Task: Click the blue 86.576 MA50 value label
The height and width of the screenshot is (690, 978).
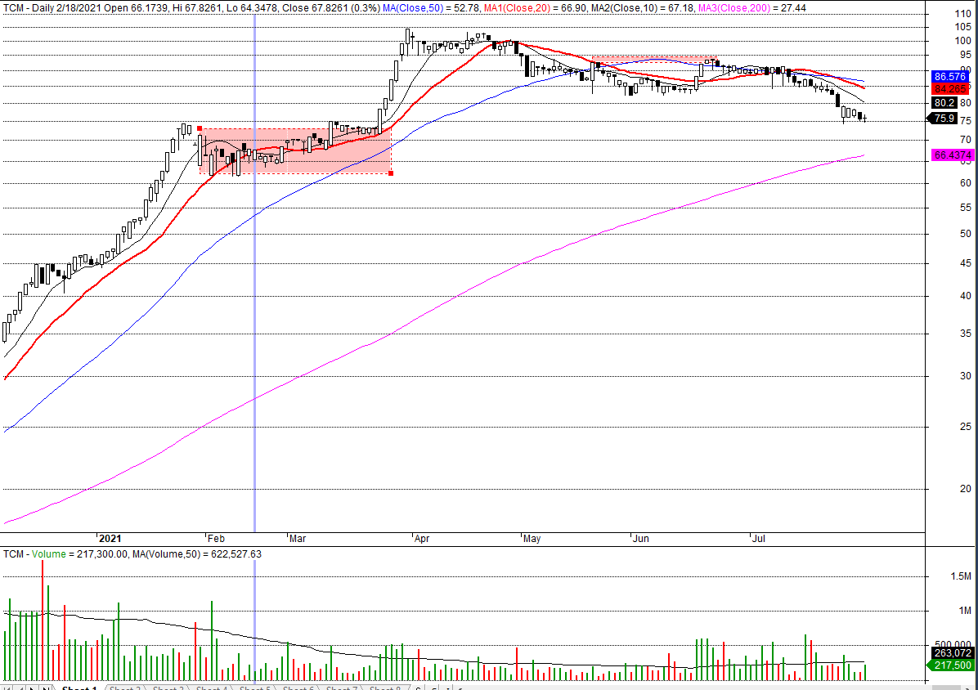Action: pos(949,76)
